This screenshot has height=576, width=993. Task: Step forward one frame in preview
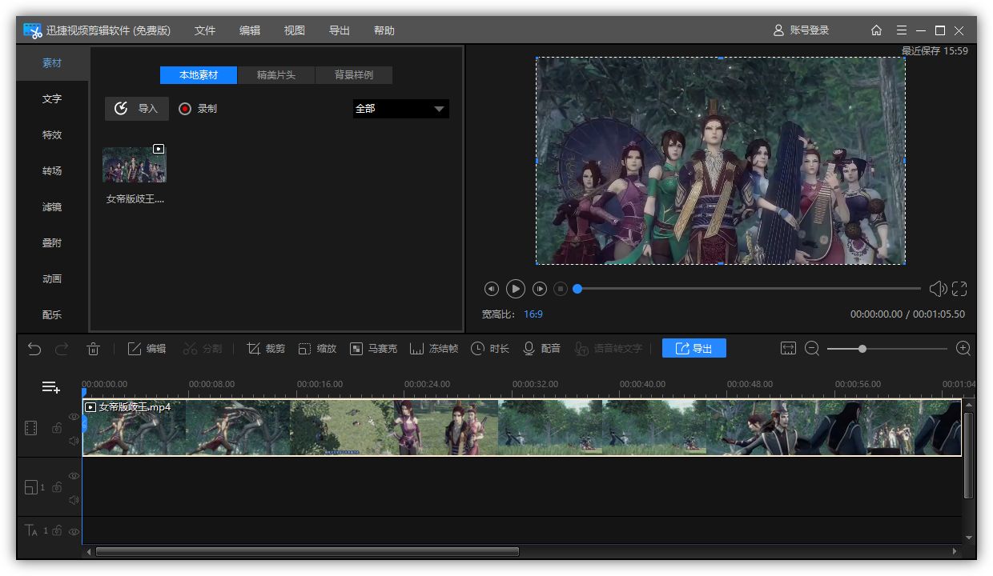point(540,289)
